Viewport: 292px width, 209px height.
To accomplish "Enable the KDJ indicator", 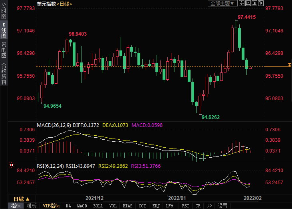I will tap(155, 206).
